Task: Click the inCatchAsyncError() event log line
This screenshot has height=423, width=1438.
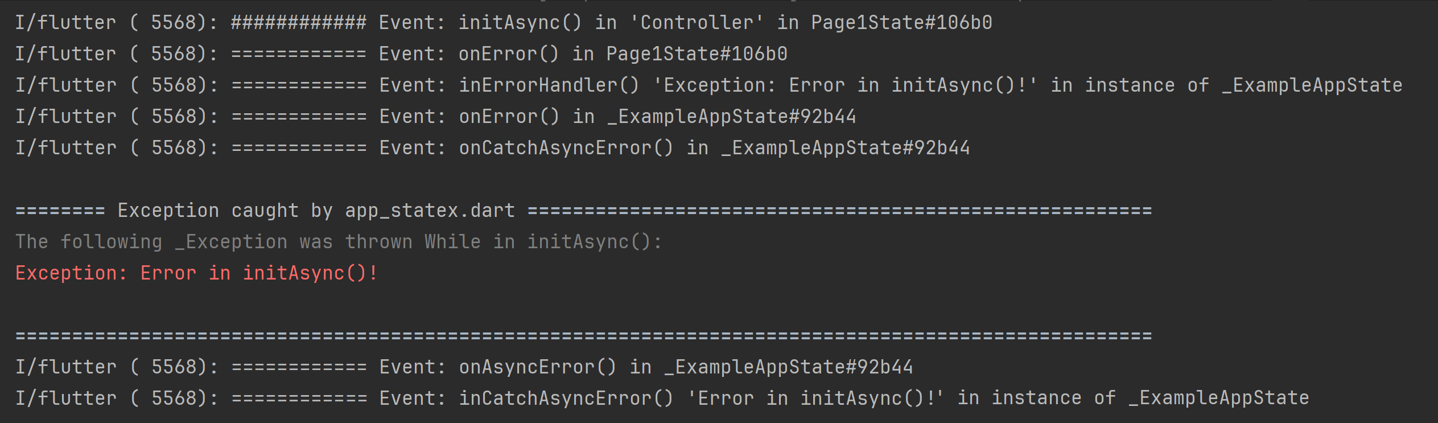Action: click(x=662, y=398)
